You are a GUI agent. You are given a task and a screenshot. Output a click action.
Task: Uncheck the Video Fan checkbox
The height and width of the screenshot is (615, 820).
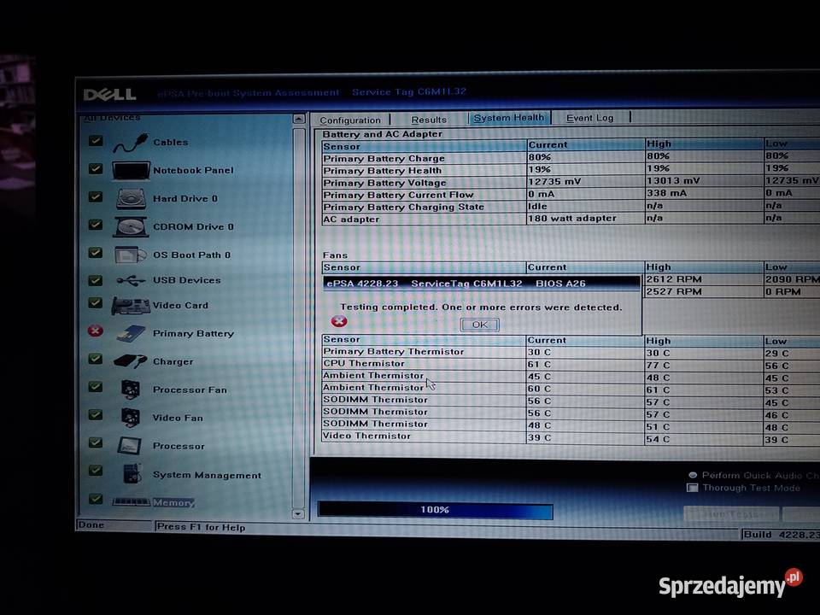pos(95,415)
